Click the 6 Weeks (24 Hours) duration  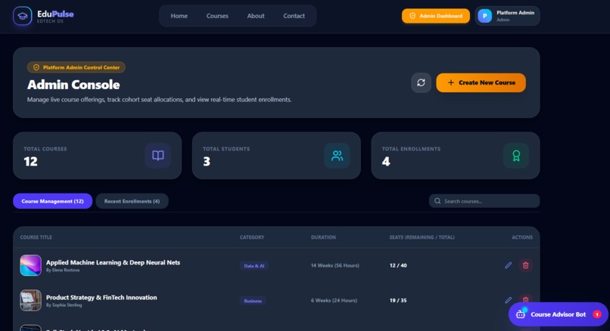tap(334, 300)
